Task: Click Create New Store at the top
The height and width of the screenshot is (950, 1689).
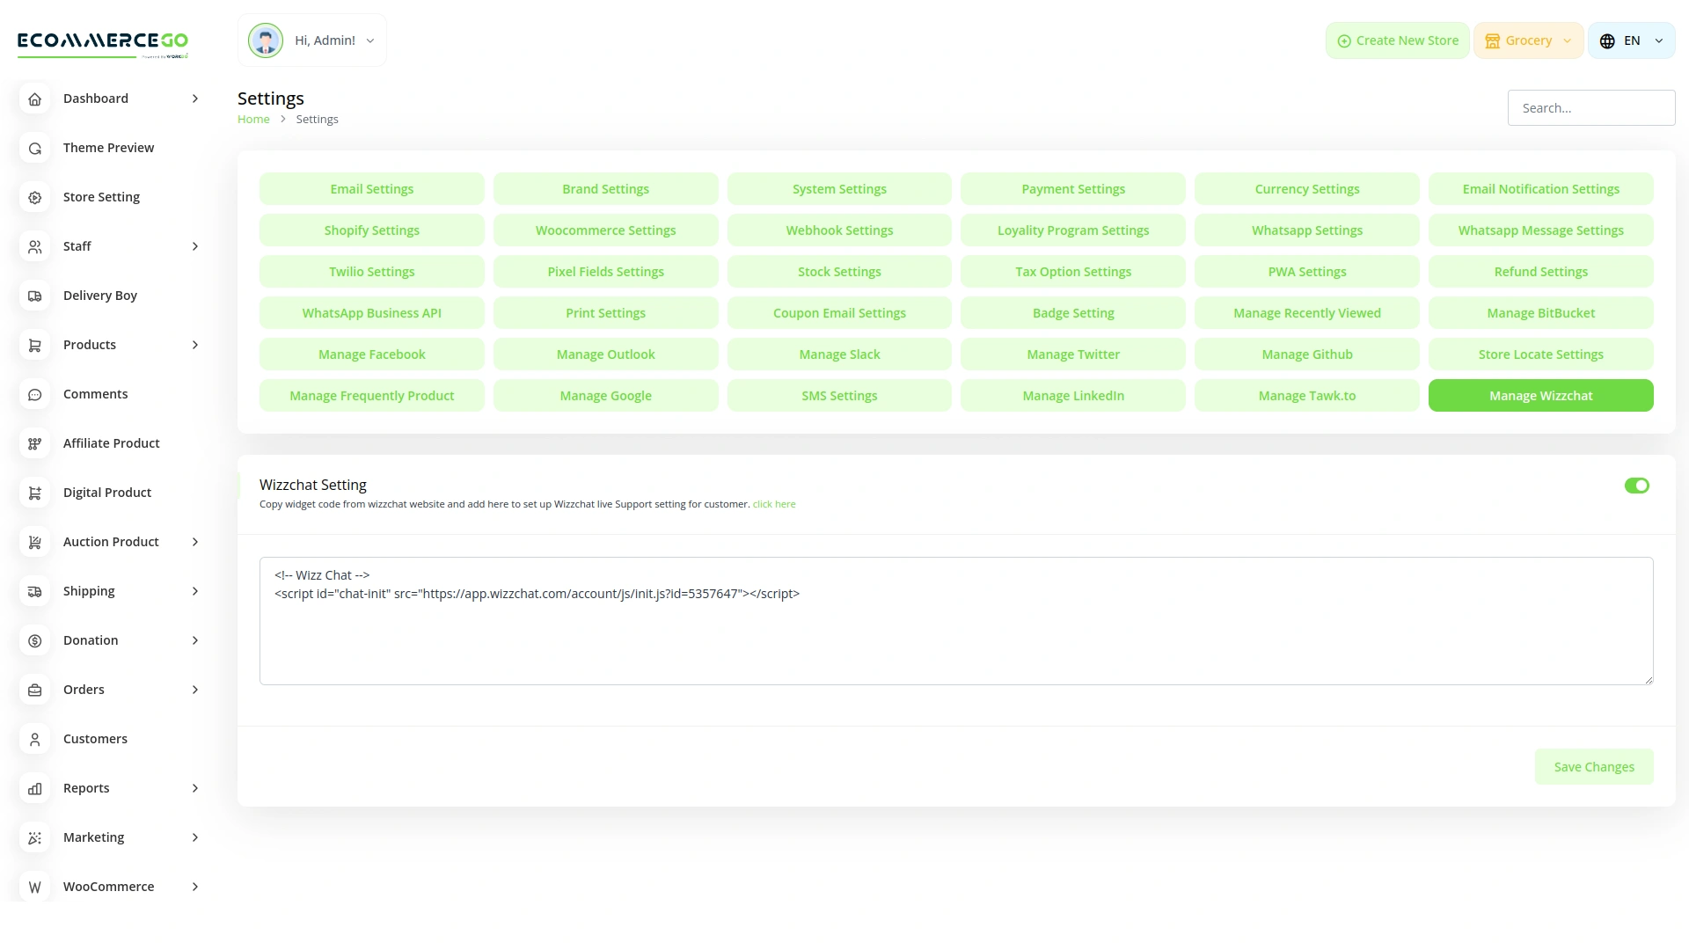Action: click(1397, 40)
